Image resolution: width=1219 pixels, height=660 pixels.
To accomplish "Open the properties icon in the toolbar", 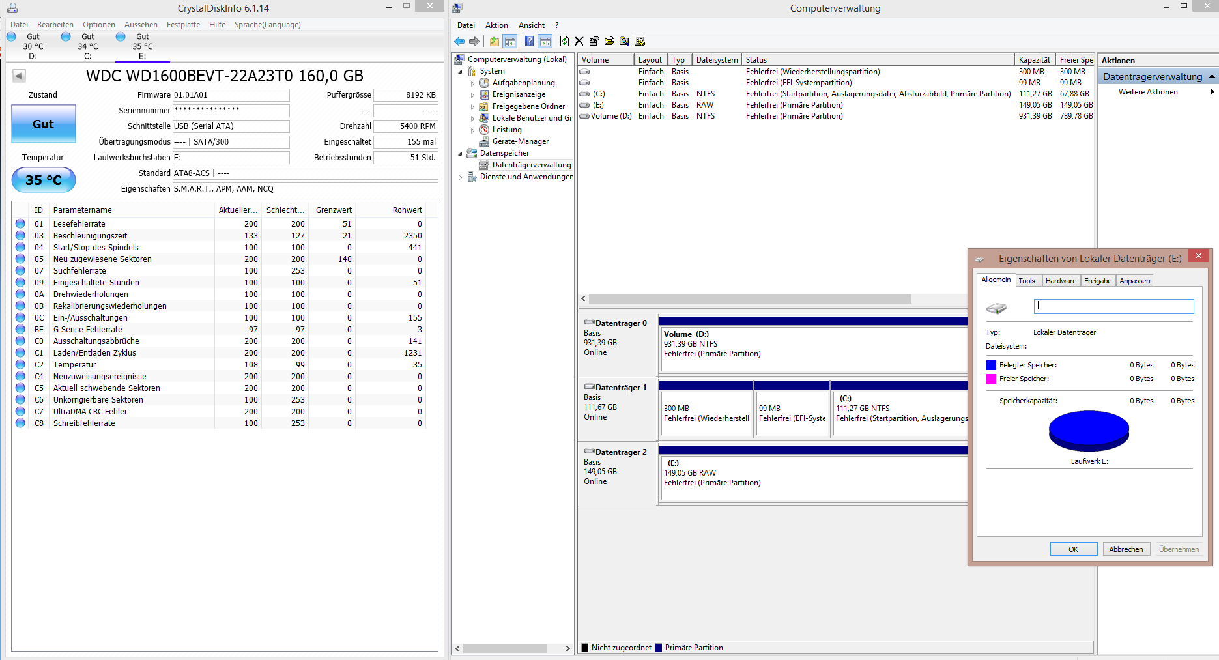I will 594,42.
